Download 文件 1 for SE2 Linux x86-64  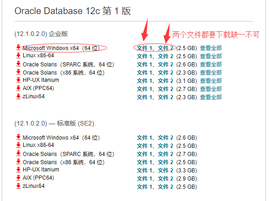144,146
